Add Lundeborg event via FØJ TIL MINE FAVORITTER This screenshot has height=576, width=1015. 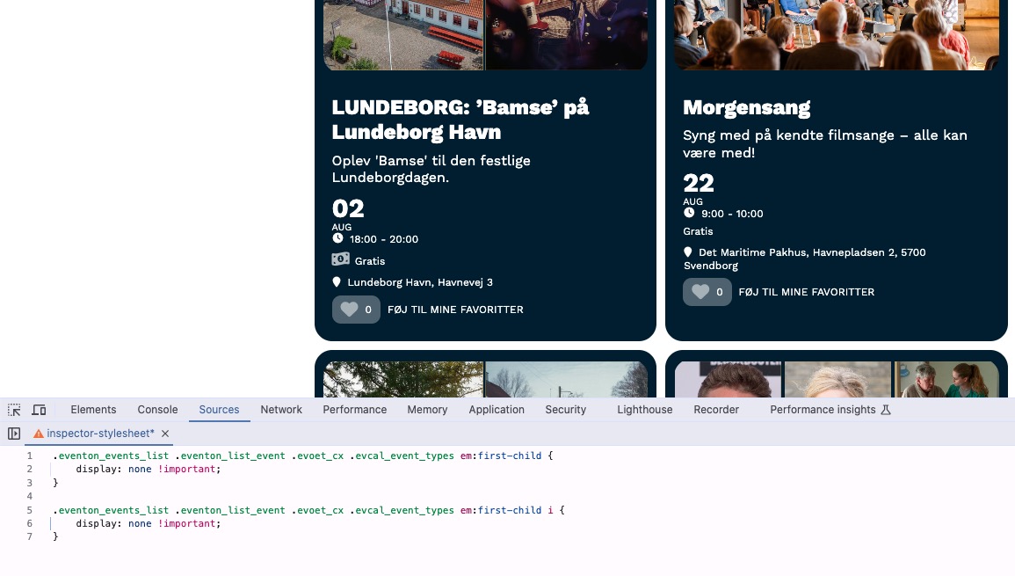click(x=455, y=310)
